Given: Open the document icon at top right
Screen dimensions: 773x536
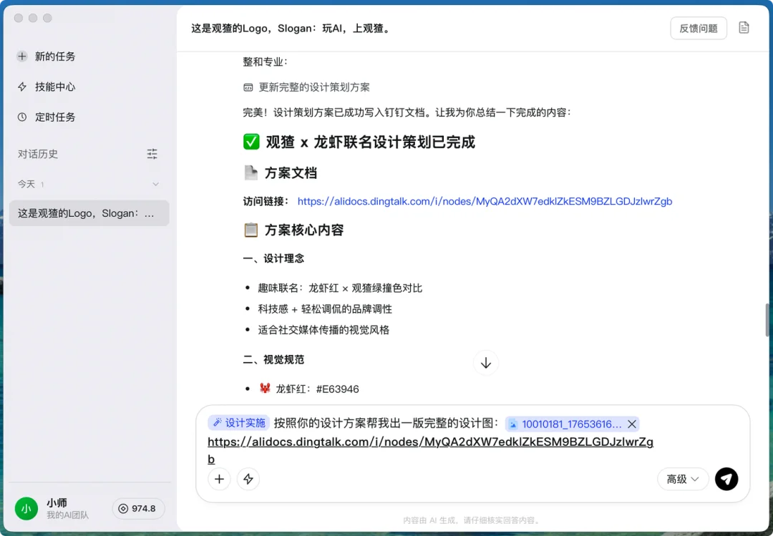Looking at the screenshot, I should [x=744, y=28].
